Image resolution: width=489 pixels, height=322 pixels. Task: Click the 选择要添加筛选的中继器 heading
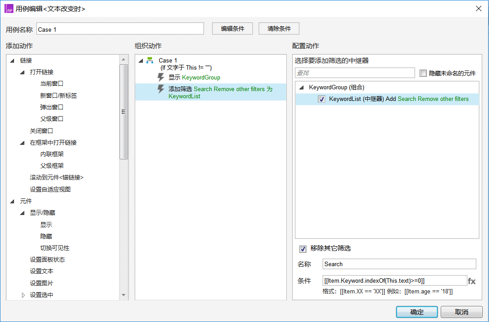332,61
